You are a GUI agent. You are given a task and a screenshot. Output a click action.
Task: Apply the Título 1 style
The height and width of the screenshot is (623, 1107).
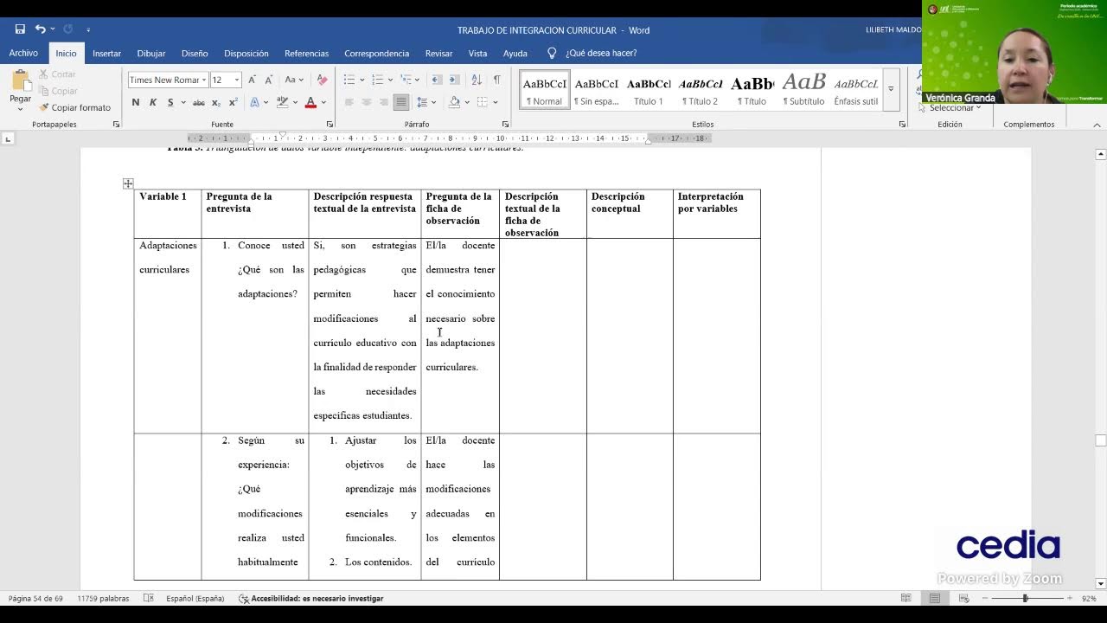[x=649, y=90]
